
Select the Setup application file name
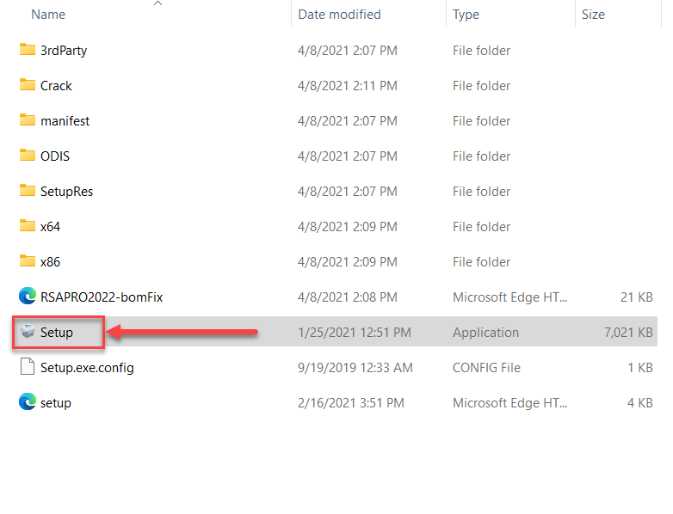[57, 332]
